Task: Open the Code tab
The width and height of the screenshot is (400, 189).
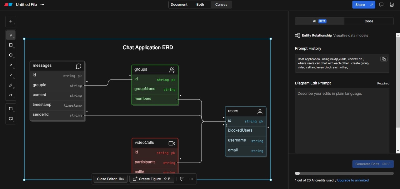Action: [369, 21]
